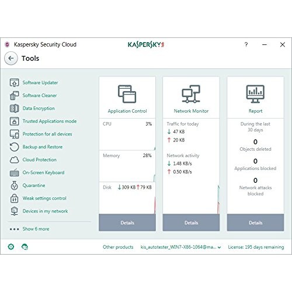The image size is (292, 292).
Task: Click Details under Network Monitor
Action: click(x=191, y=223)
